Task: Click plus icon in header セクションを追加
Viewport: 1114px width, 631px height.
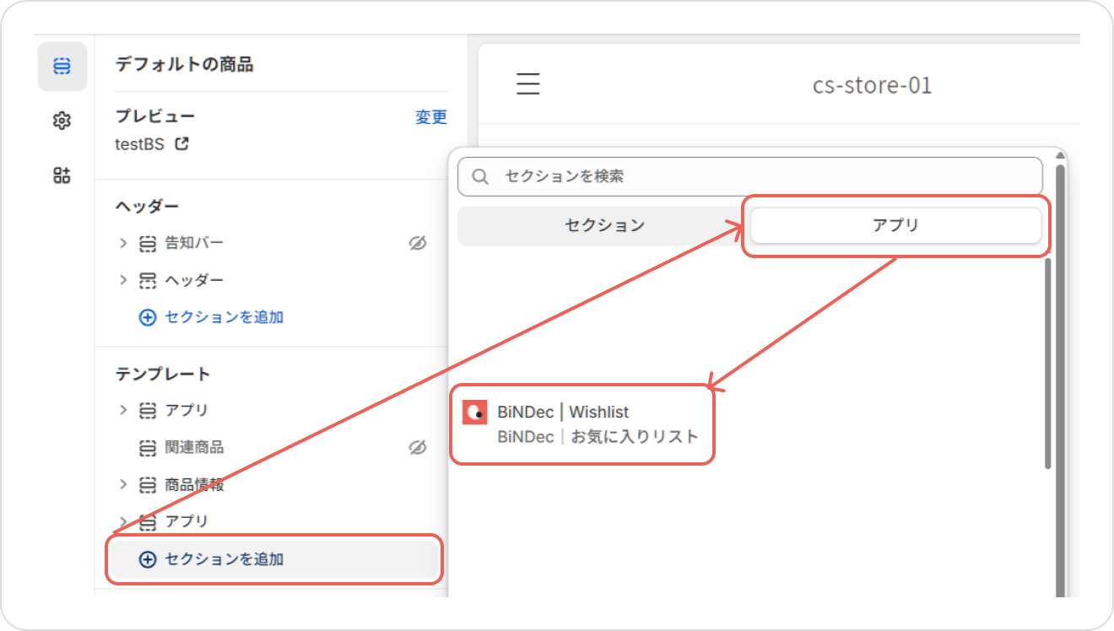Action: 148,318
